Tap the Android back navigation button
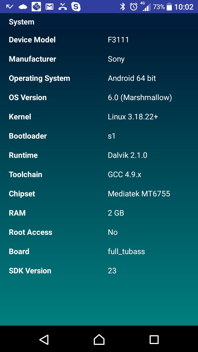This screenshot has width=198, height=352. (x=44, y=340)
